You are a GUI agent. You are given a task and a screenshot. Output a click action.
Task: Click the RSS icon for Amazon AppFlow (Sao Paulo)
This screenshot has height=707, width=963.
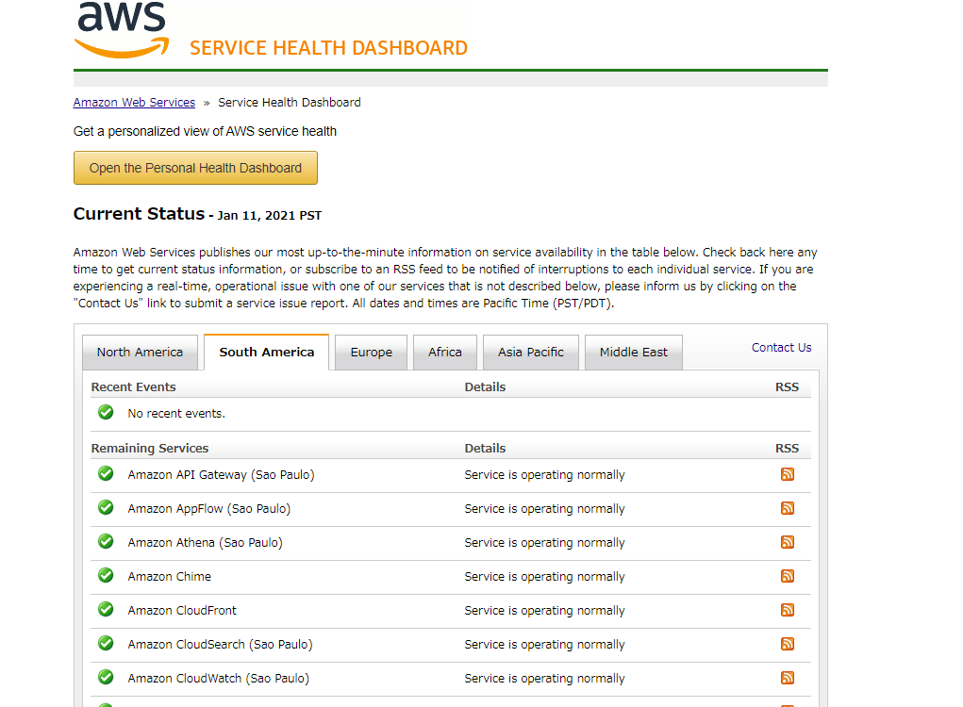click(788, 508)
